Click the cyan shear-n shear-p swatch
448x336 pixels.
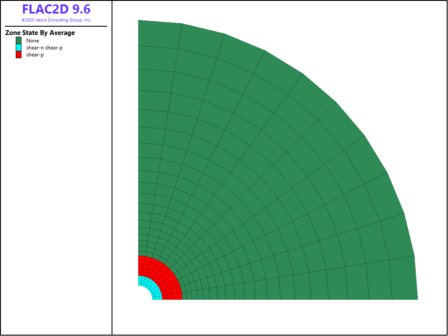18,48
